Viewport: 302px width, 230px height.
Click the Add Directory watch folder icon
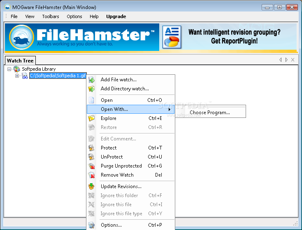[91, 89]
